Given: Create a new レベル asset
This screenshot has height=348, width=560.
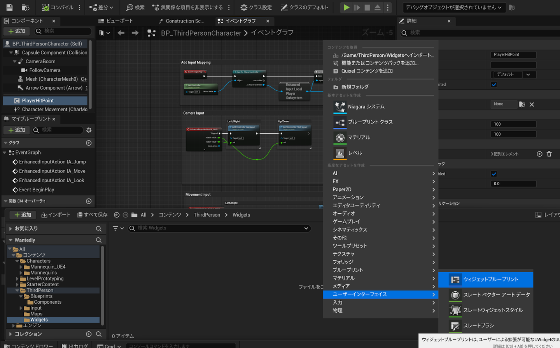Looking at the screenshot, I should coord(355,153).
